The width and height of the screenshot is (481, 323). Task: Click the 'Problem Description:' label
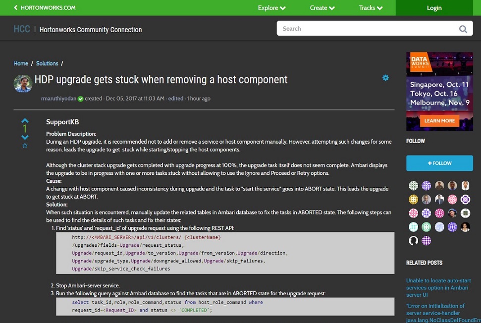71,134
